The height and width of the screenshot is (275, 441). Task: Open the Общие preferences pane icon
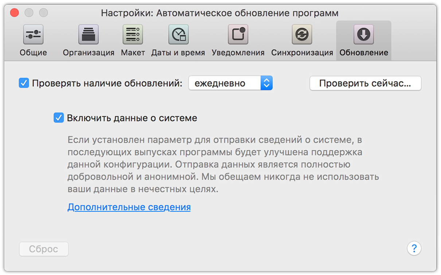33,35
